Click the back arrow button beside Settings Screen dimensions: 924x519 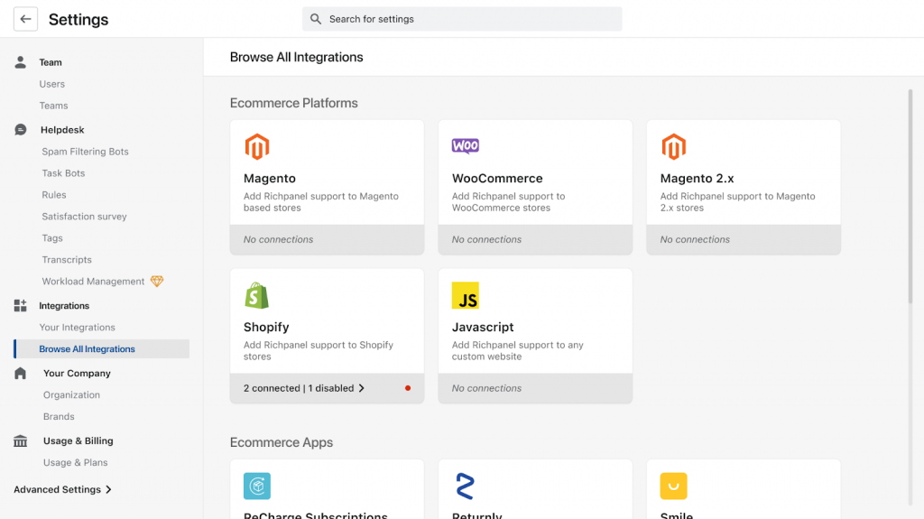tap(25, 19)
